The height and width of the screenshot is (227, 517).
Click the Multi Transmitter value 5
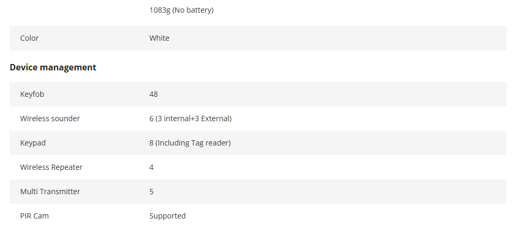click(151, 192)
